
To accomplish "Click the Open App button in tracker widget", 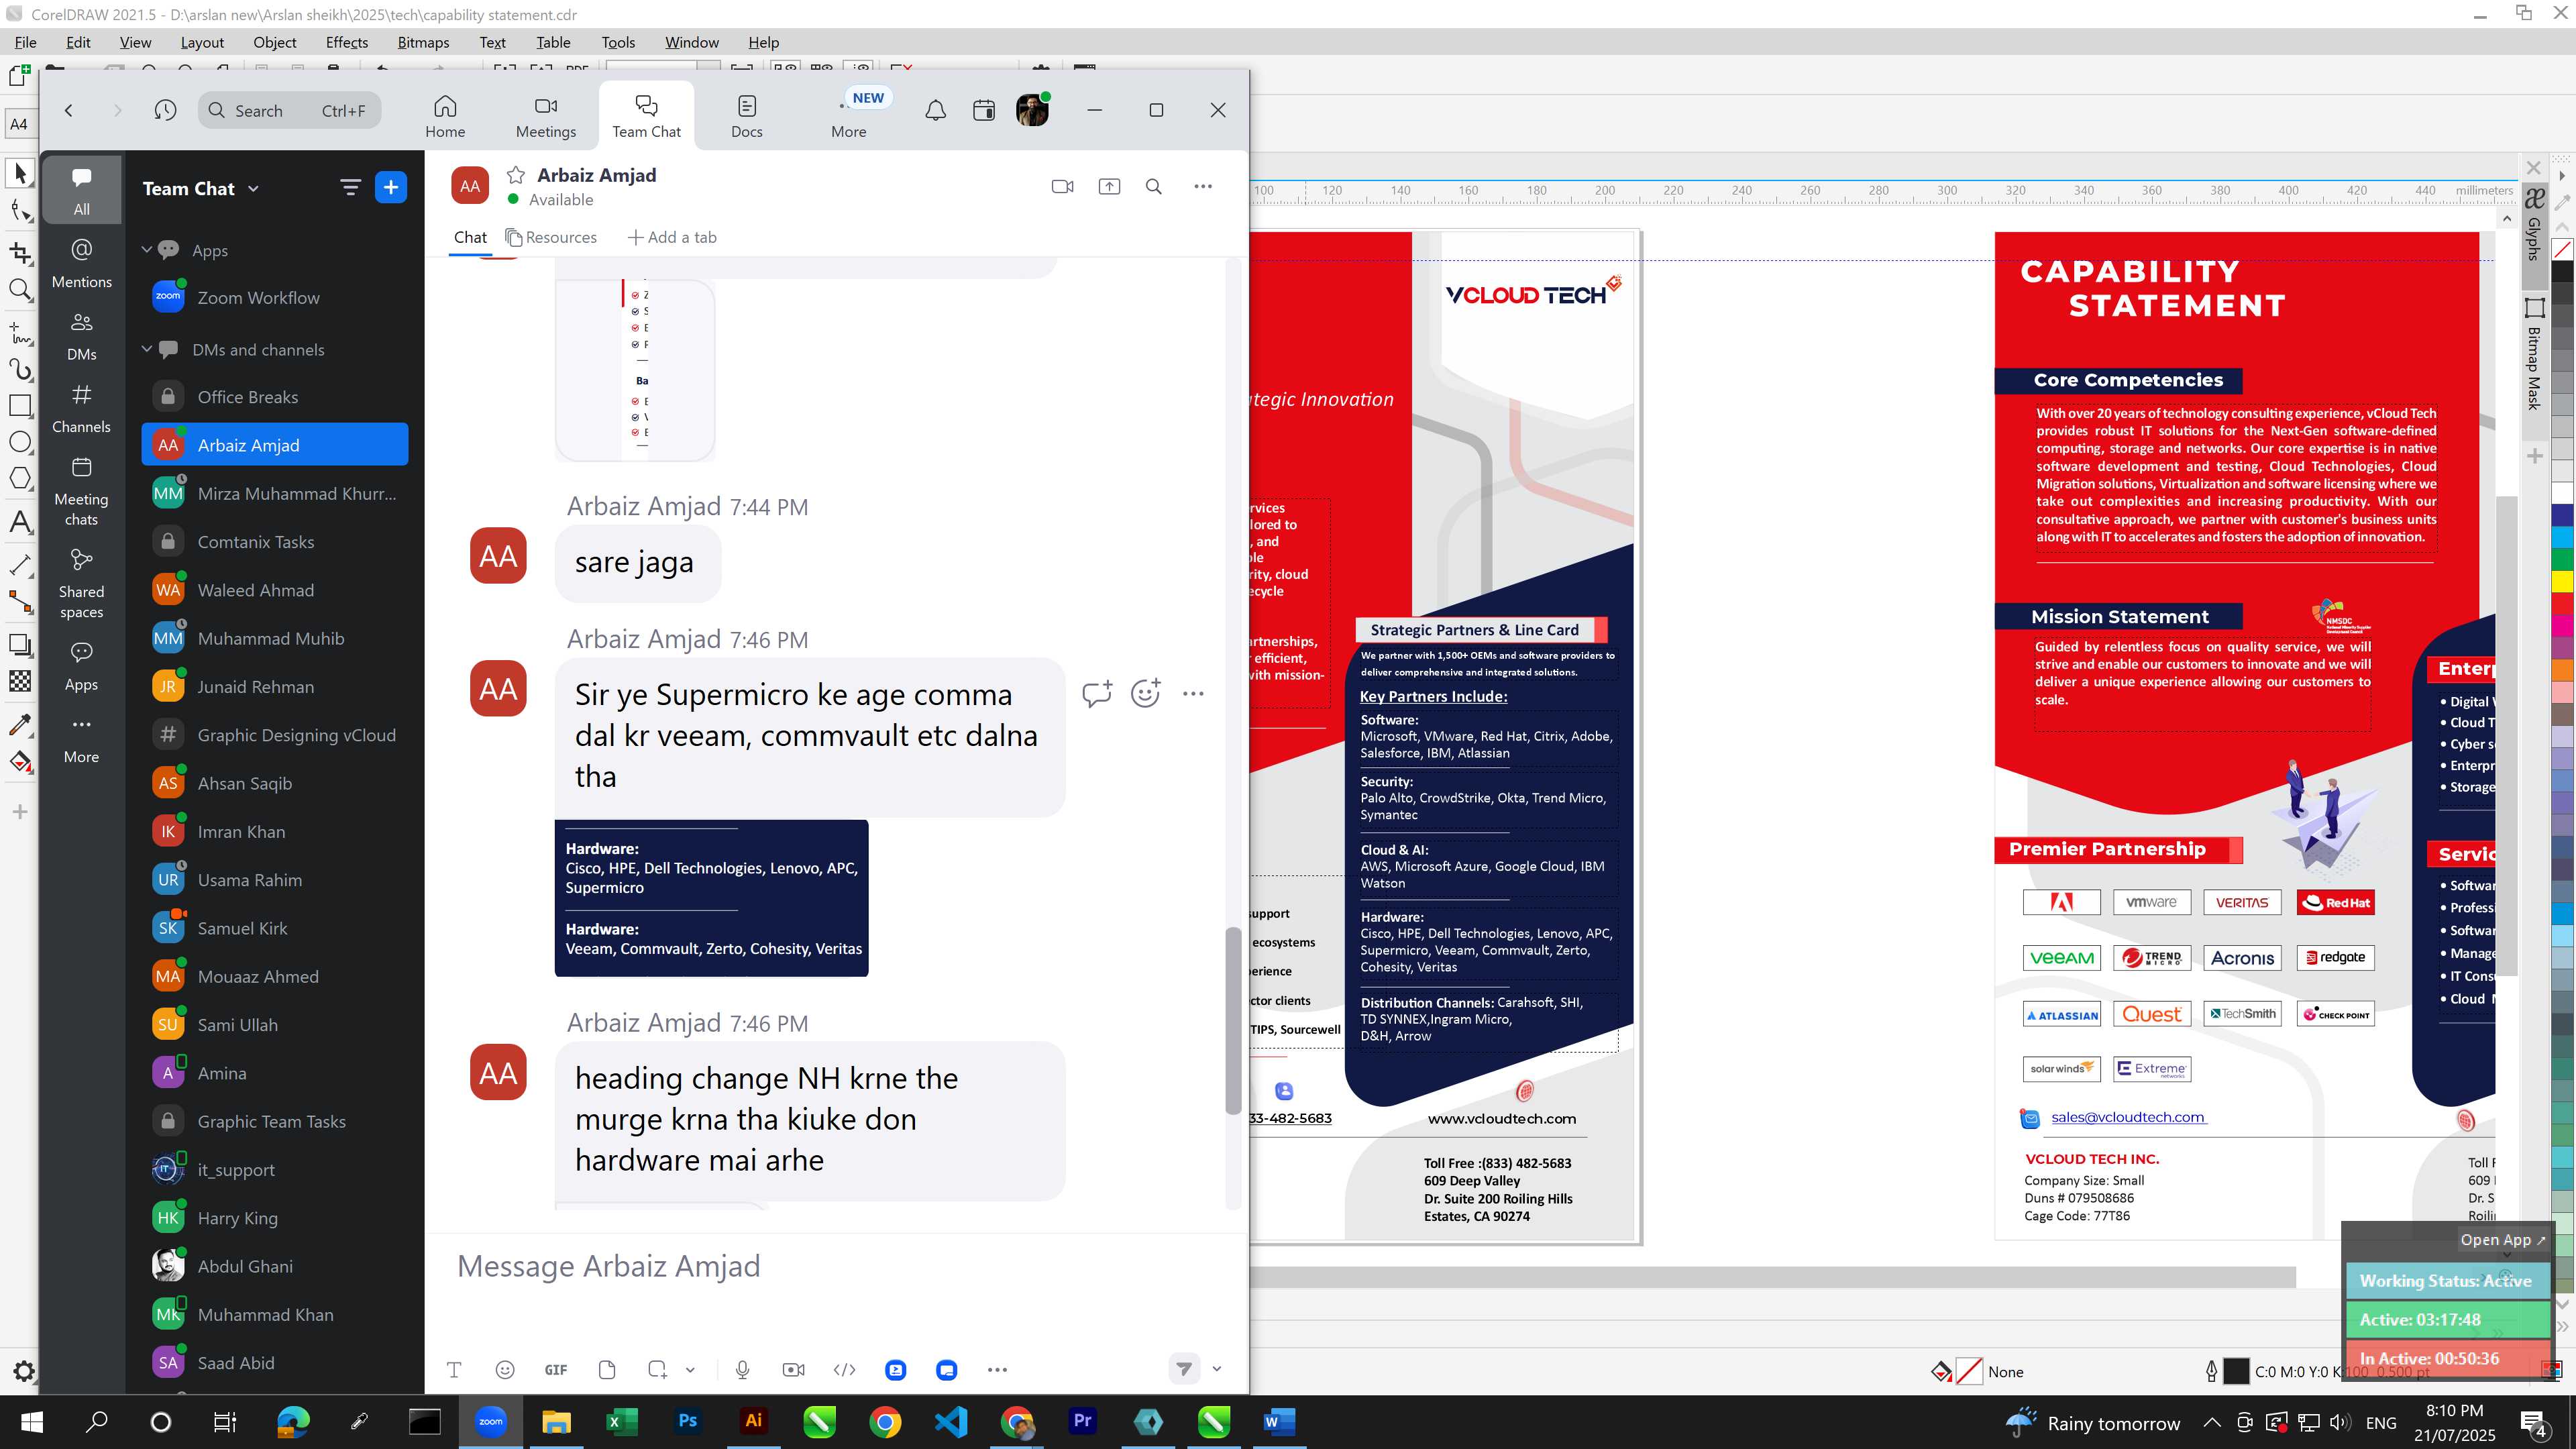I will (2502, 1240).
